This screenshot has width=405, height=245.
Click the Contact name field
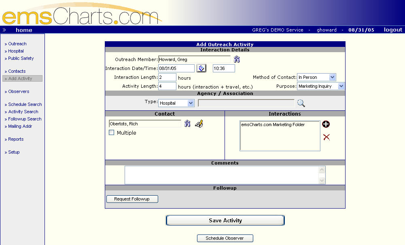[145, 124]
